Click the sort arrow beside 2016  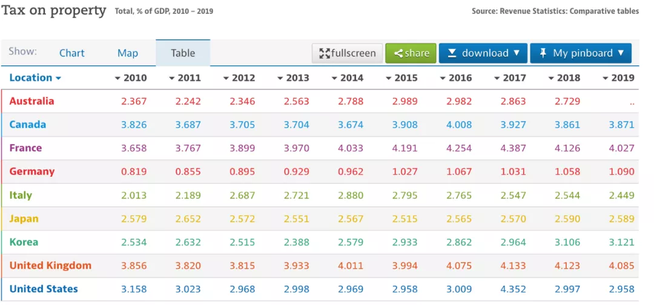click(x=443, y=78)
